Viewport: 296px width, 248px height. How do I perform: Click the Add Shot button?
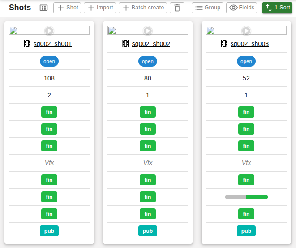(x=67, y=8)
